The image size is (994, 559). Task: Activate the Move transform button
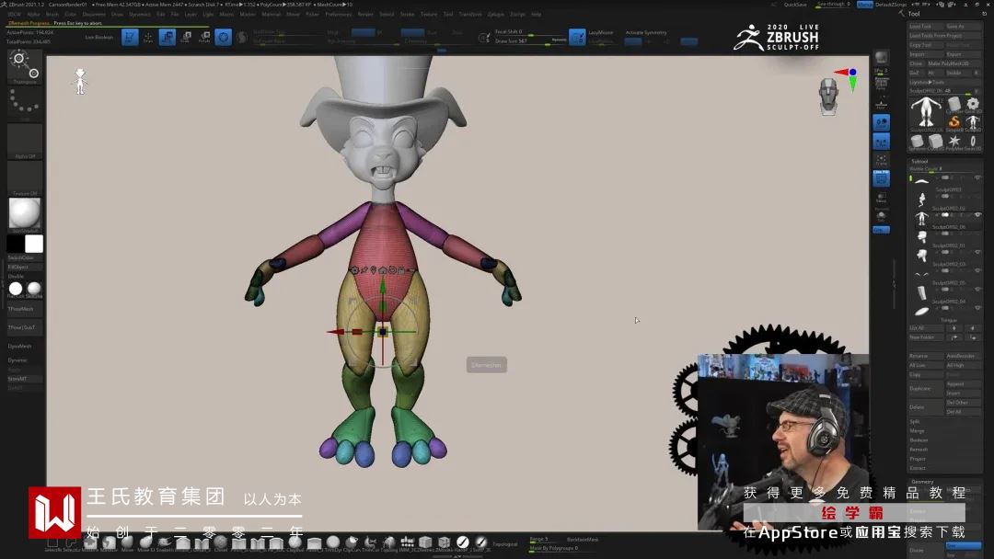point(168,38)
